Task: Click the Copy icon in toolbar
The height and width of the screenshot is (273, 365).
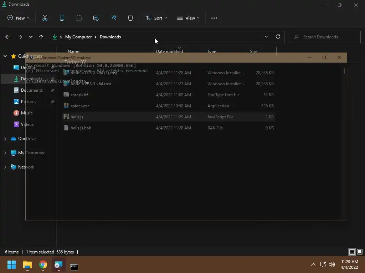Action: click(62, 18)
